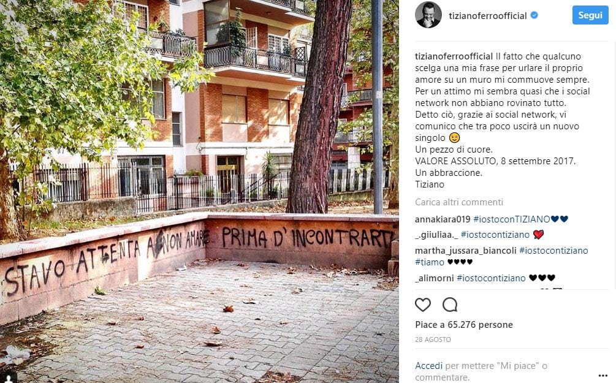Click the #tiamo hashtag

pos(430,262)
